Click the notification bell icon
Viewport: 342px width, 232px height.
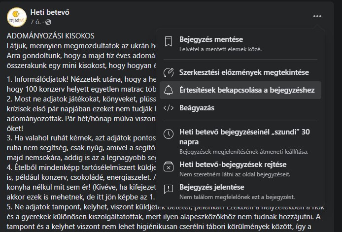point(169,90)
